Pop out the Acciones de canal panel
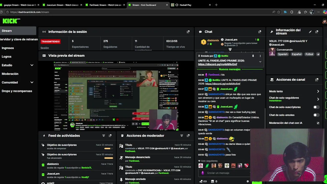This screenshot has width=327, height=184. point(317,80)
